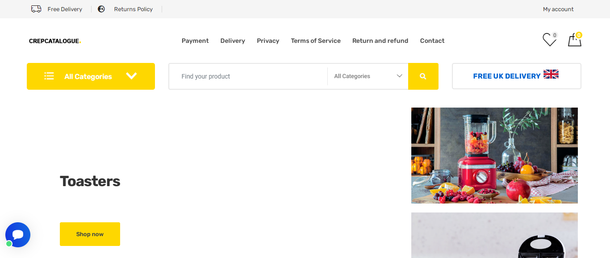This screenshot has width=610, height=258.
Task: Click the list icon in All Categories
Action: [x=49, y=76]
